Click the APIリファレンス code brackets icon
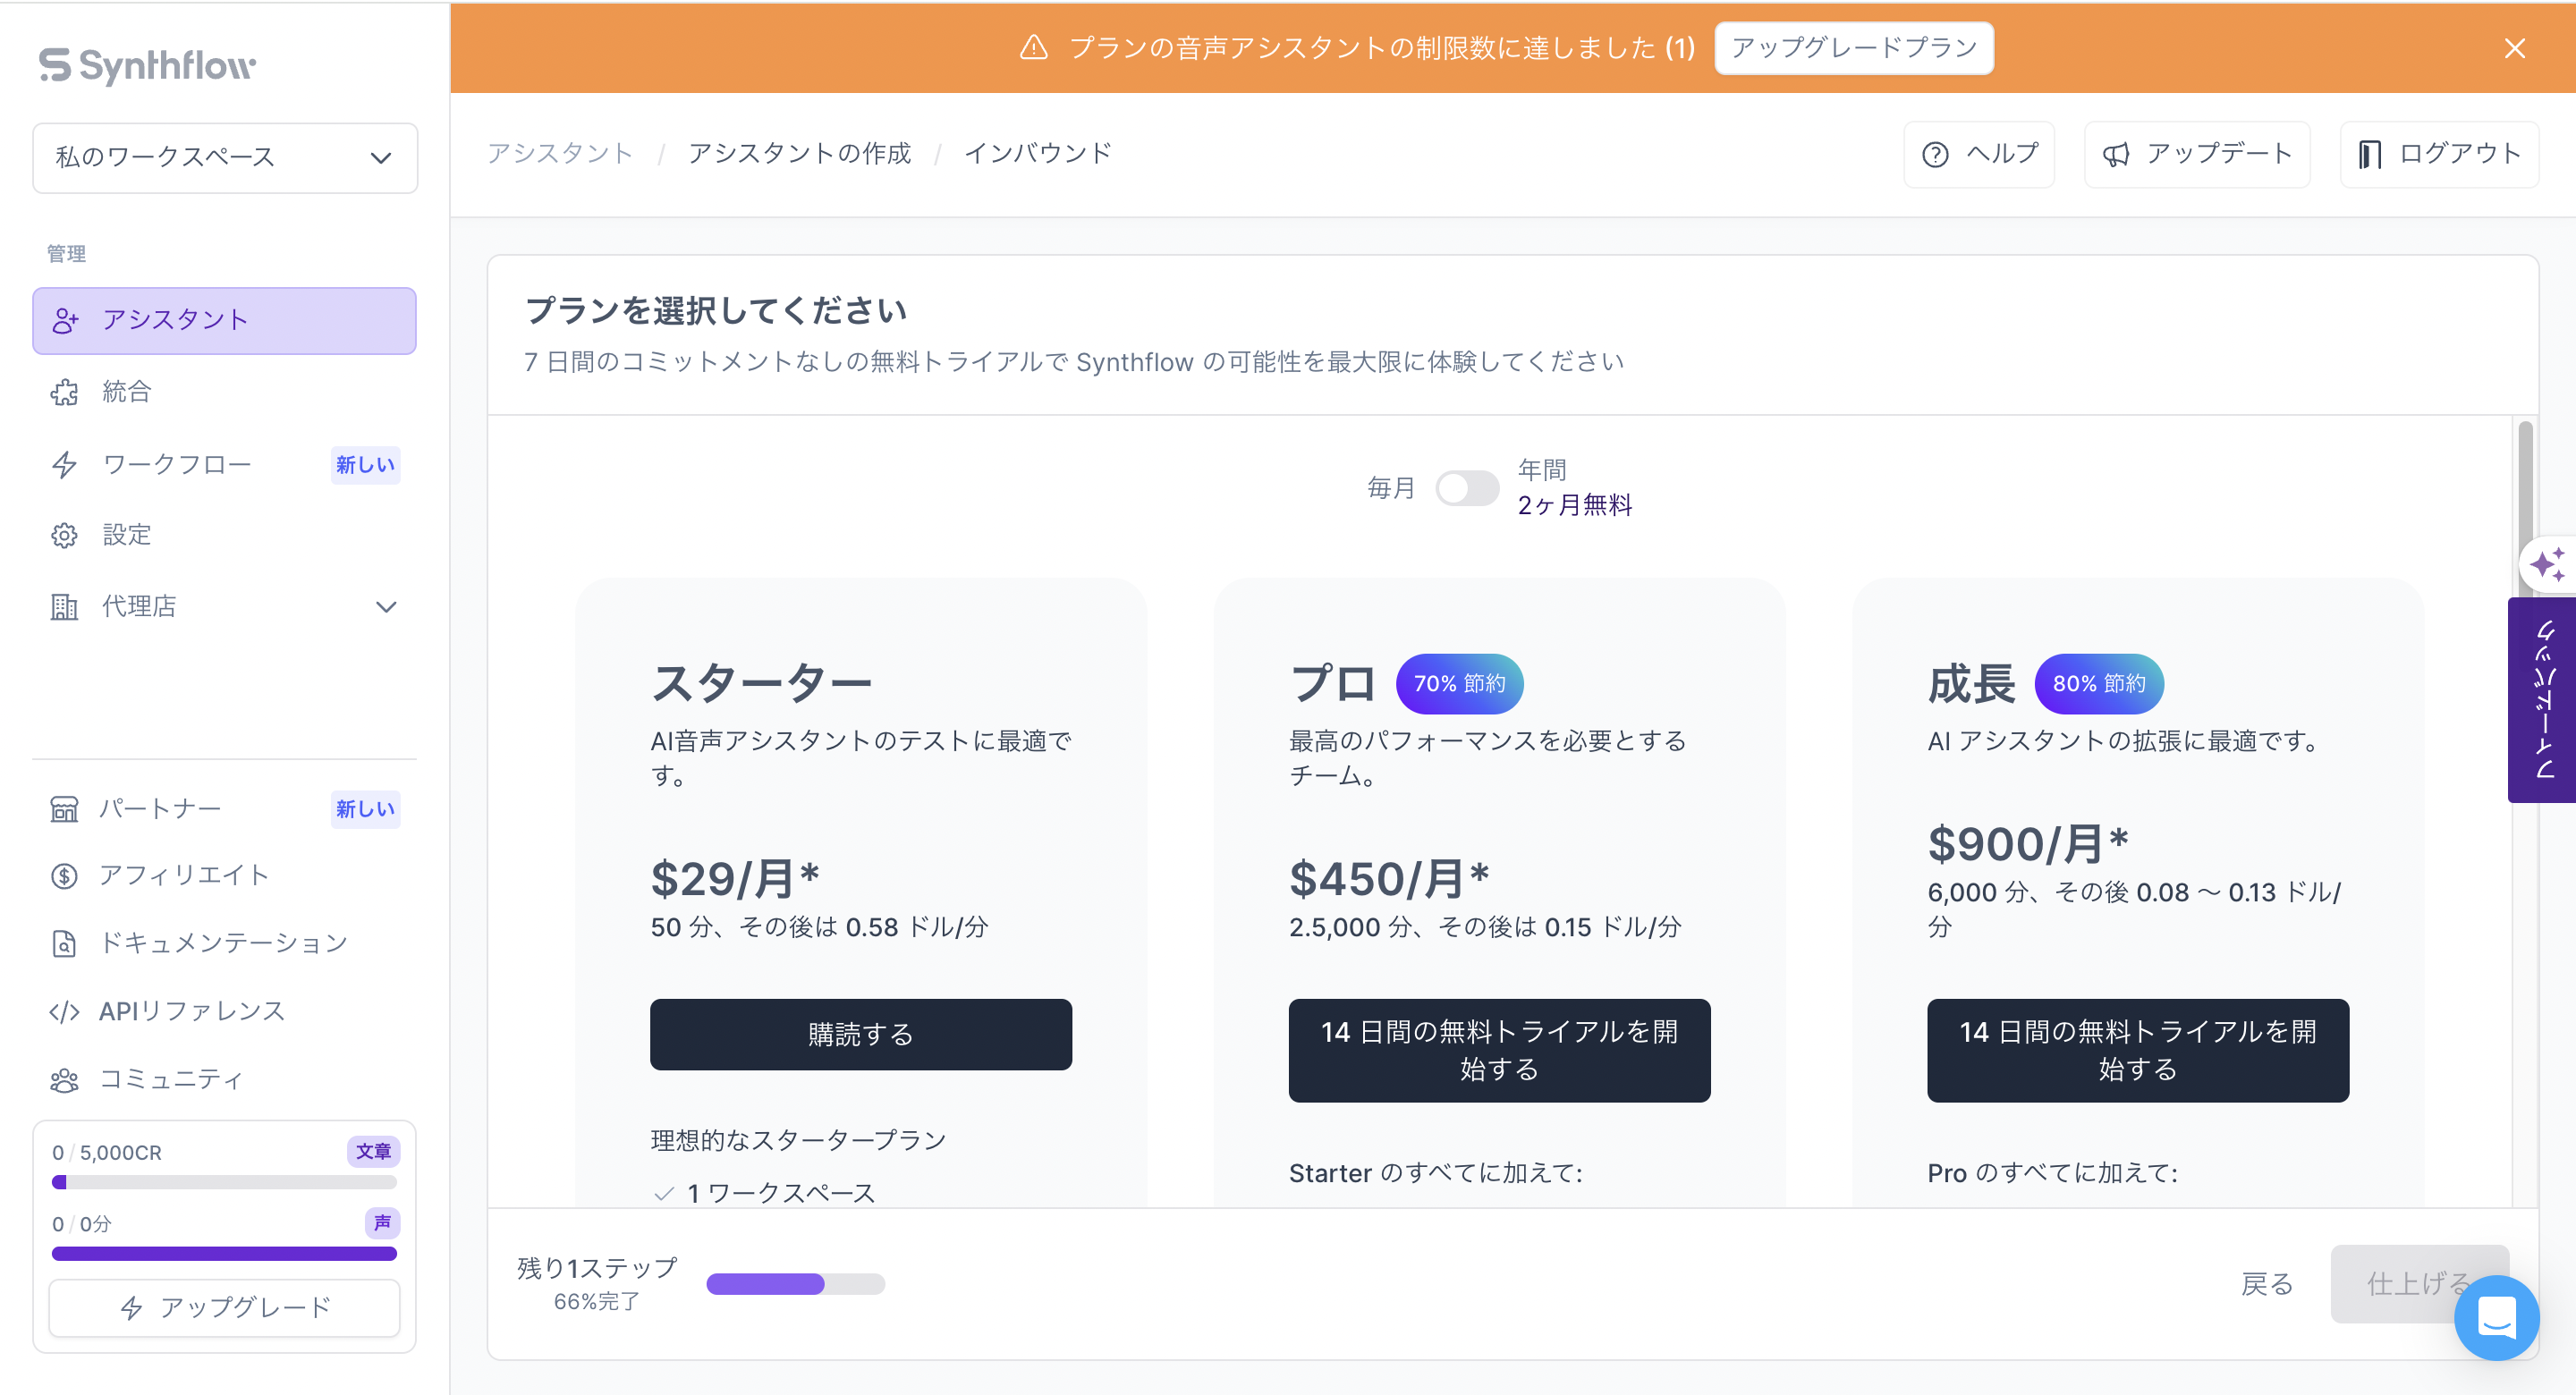This screenshot has height=1395, width=2576. 65,1012
